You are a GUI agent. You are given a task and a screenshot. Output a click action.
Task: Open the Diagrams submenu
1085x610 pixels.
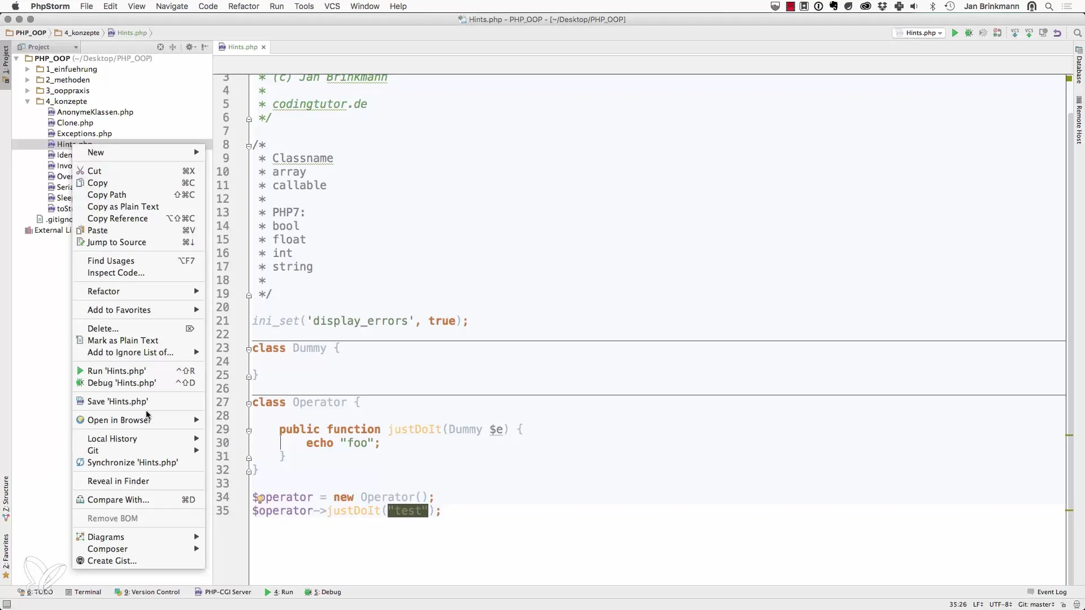138,537
